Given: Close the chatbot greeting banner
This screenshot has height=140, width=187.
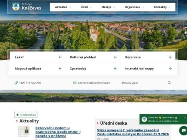Looking at the screenshot, I should click(x=185, y=118).
